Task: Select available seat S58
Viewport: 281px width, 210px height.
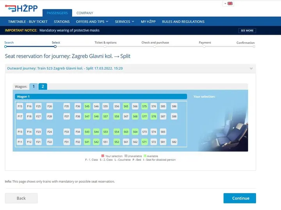Action: point(117,116)
